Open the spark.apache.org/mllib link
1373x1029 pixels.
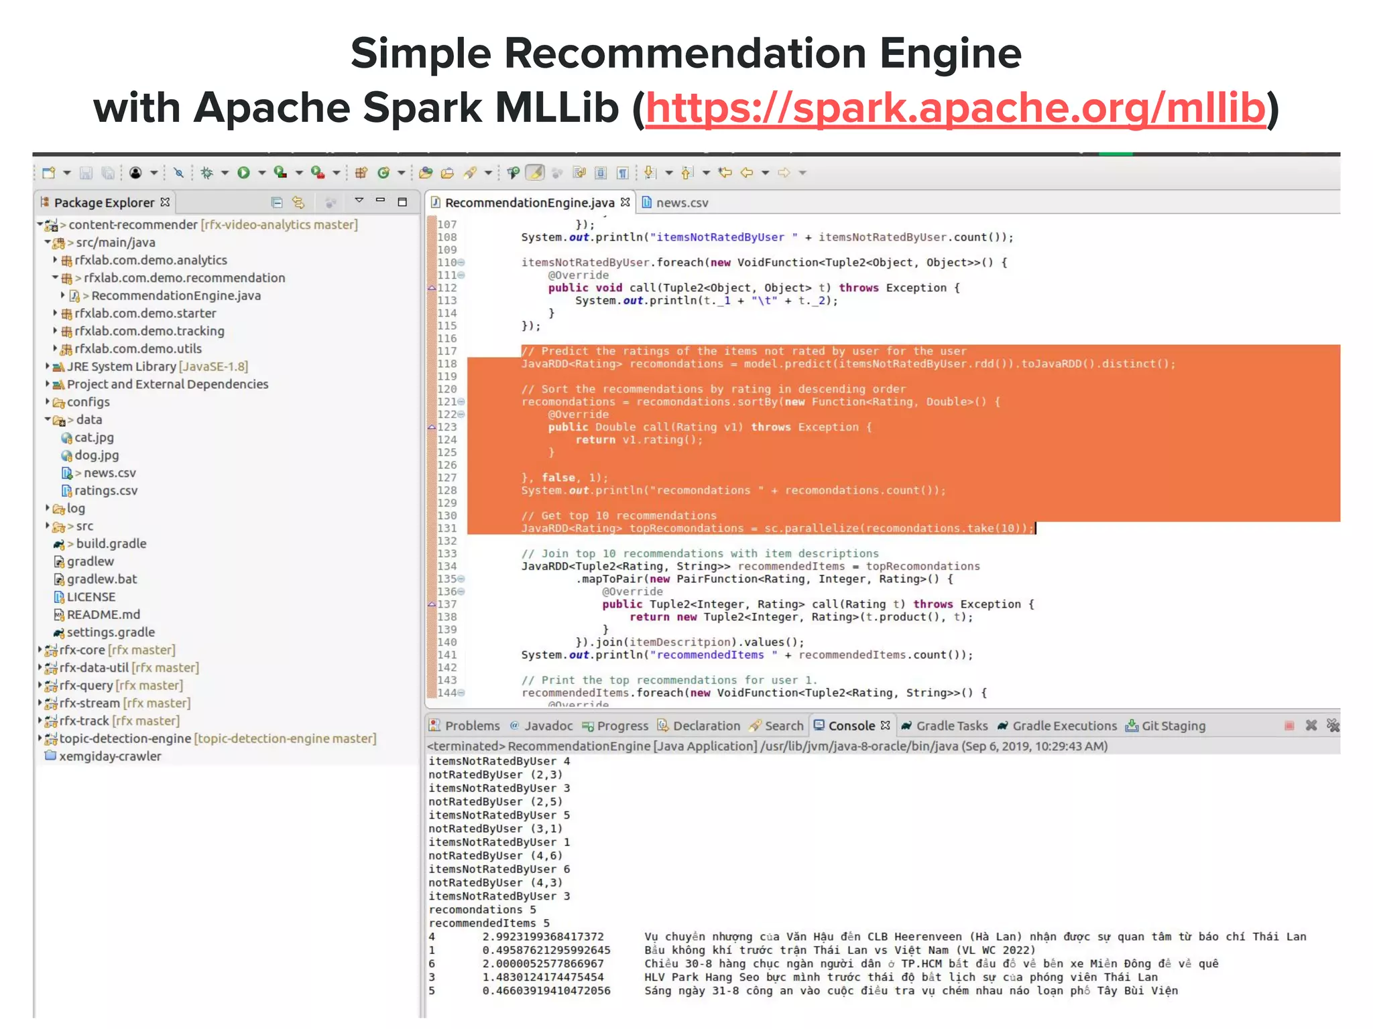(955, 108)
